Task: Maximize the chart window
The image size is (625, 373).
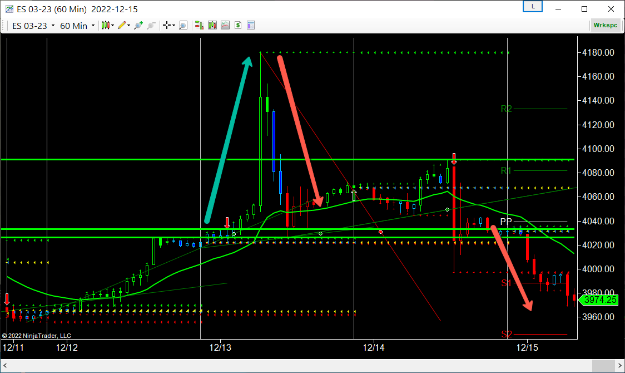Action: tap(584, 9)
